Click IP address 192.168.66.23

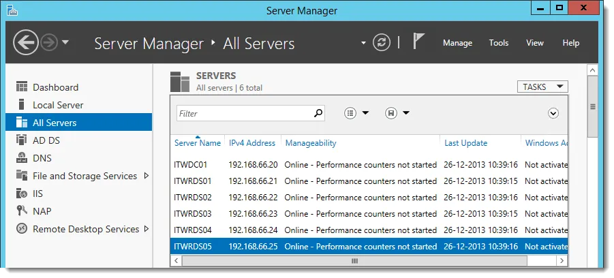(x=253, y=214)
